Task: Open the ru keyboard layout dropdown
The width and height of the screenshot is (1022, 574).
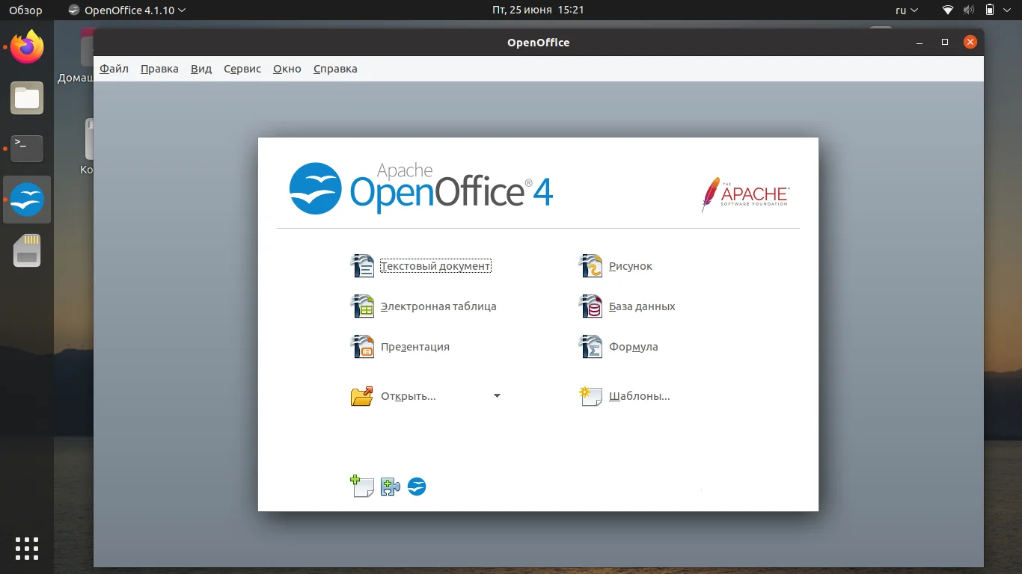Action: (x=908, y=10)
